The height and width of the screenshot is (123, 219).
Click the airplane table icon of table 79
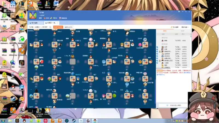point(54,62)
